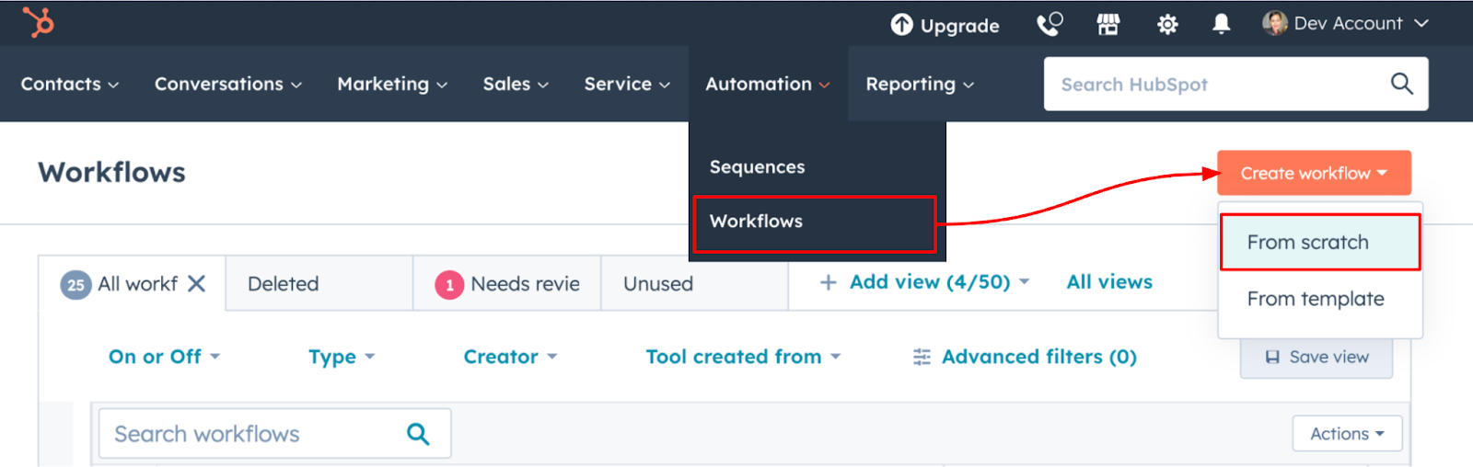This screenshot has height=467, width=1473.
Task: Expand the Dev Account menu
Action: pyautogui.click(x=1346, y=23)
